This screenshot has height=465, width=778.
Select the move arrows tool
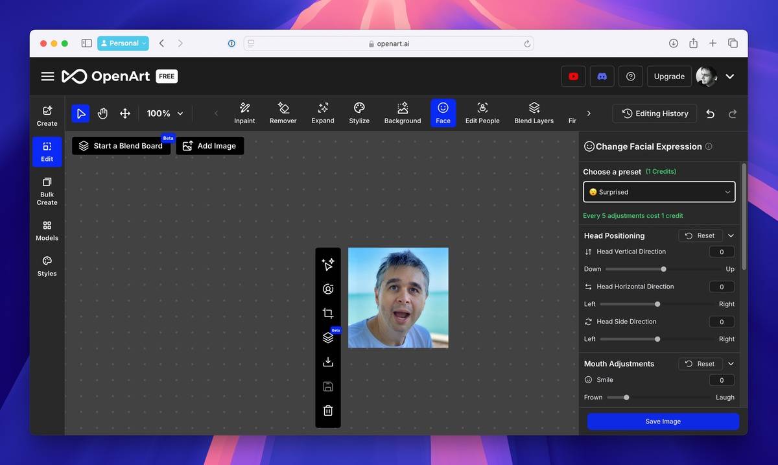coord(125,113)
